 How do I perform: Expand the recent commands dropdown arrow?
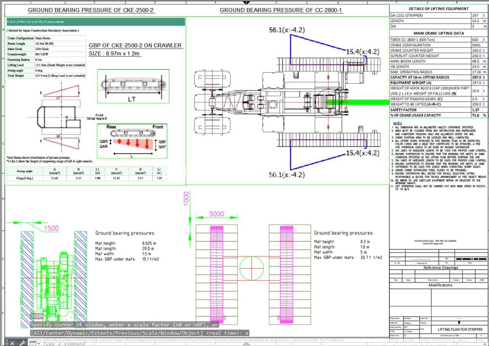pos(39,344)
